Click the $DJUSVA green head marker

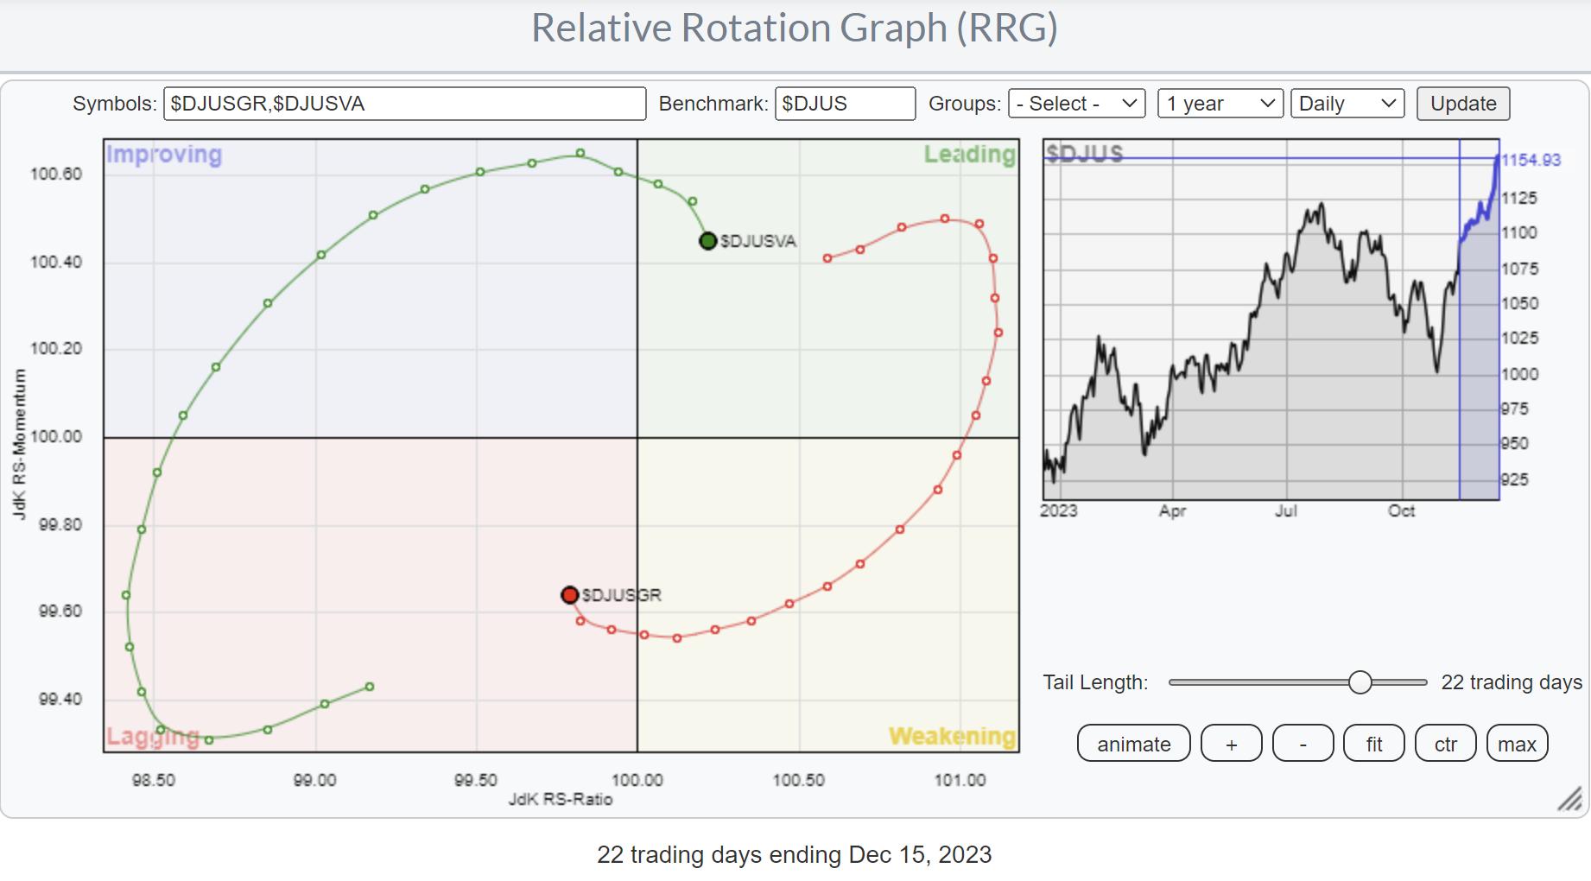[707, 241]
